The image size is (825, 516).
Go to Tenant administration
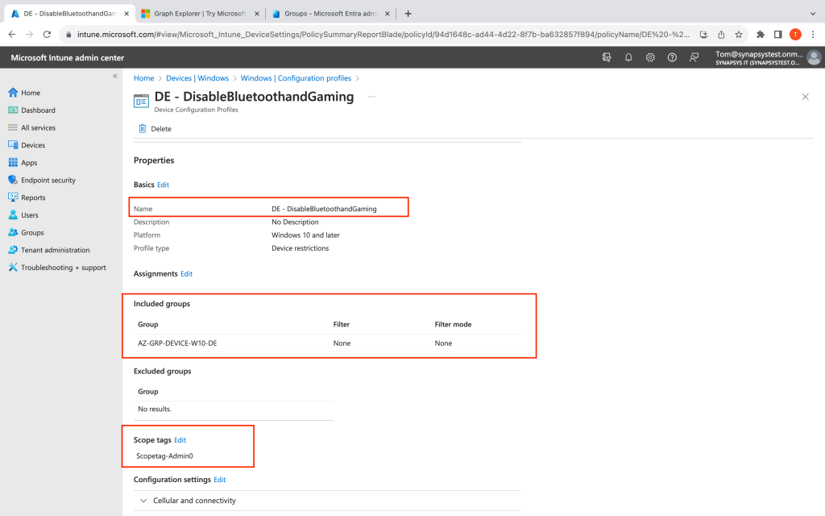pos(55,250)
